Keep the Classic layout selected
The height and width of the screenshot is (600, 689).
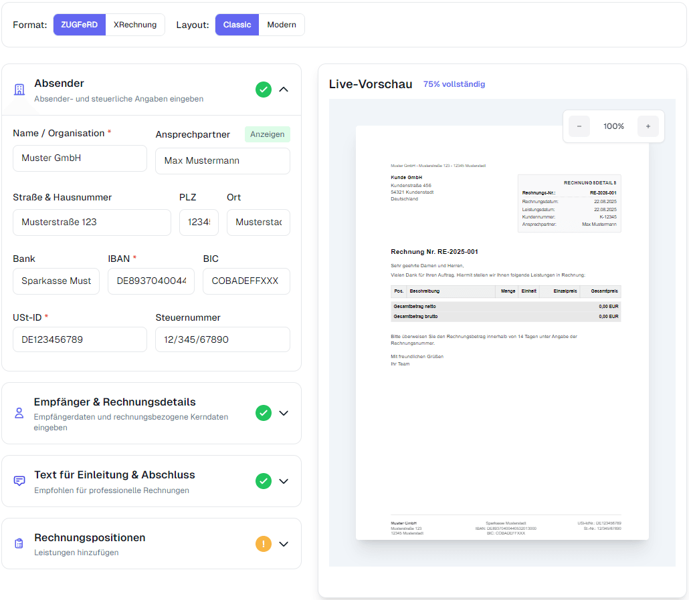[x=237, y=24]
